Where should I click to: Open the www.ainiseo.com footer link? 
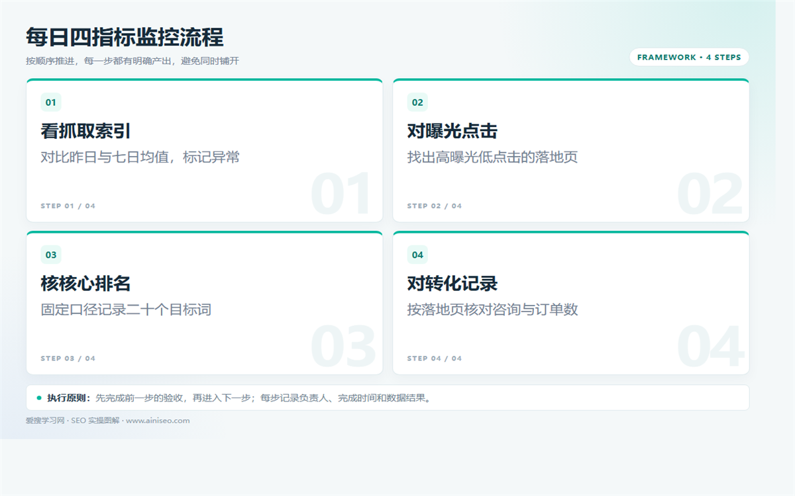click(158, 421)
